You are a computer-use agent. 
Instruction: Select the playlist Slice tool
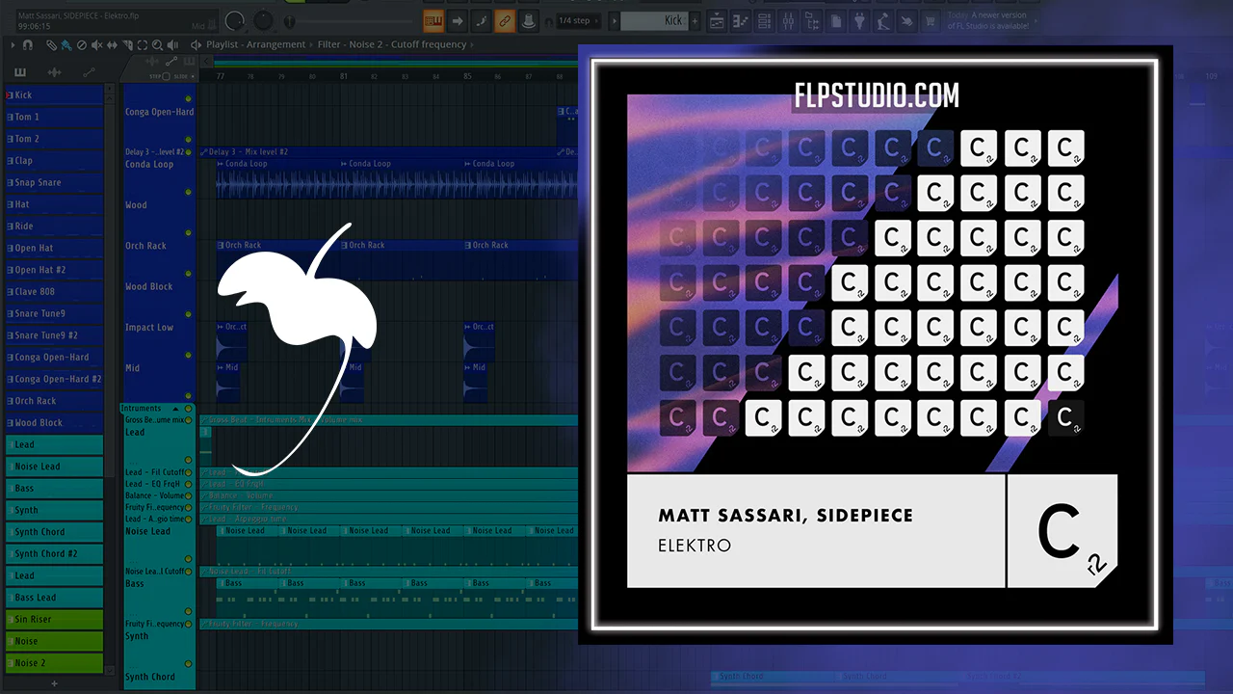[127, 44]
